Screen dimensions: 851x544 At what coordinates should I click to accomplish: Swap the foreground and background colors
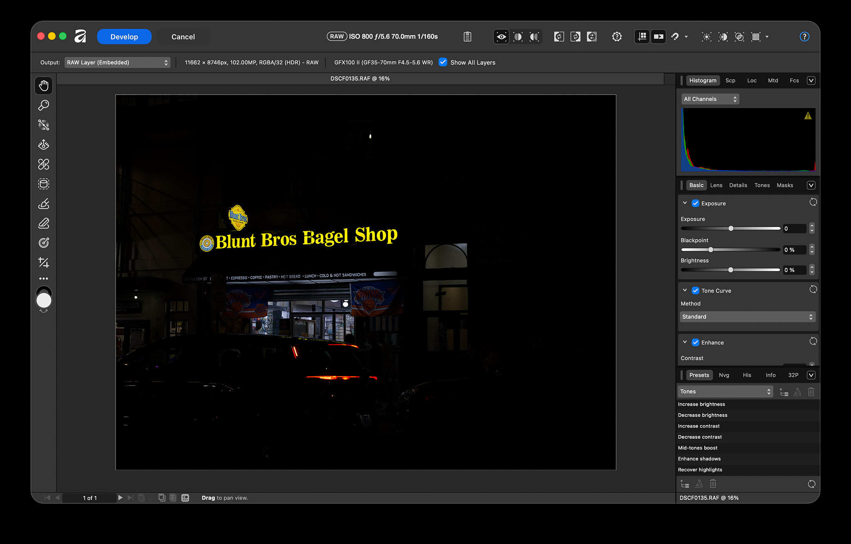[44, 311]
